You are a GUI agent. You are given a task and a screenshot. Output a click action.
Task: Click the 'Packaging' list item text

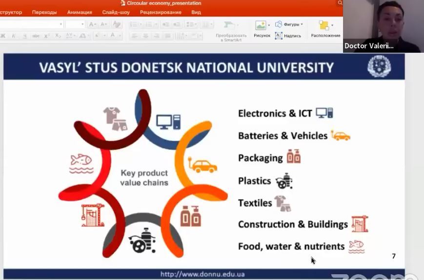pos(260,158)
